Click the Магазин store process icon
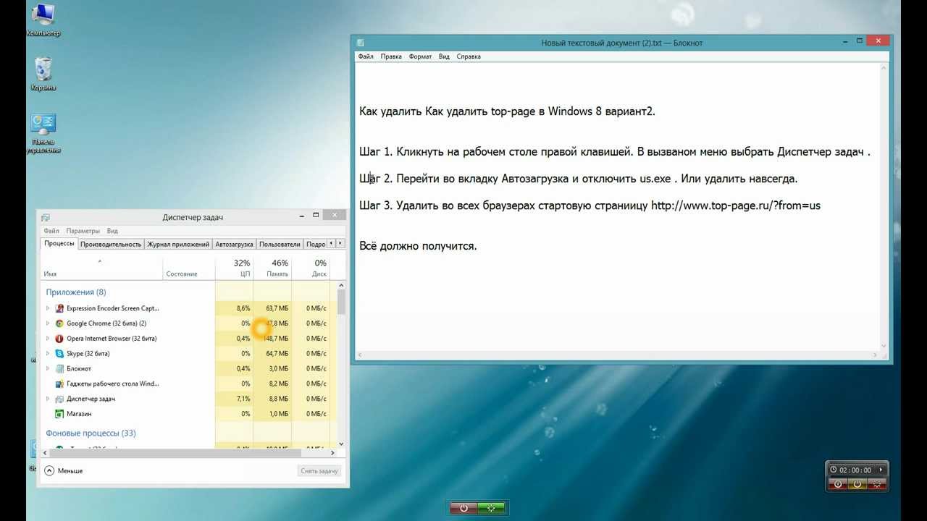The image size is (927, 521). tap(59, 415)
